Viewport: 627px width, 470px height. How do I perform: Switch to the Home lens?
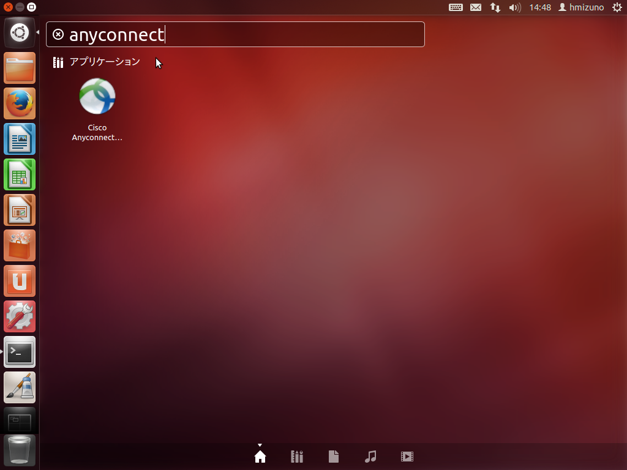[260, 457]
